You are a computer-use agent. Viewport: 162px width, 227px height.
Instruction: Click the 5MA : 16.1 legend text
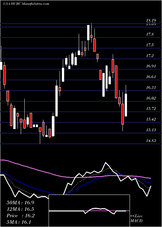(x=19, y=222)
